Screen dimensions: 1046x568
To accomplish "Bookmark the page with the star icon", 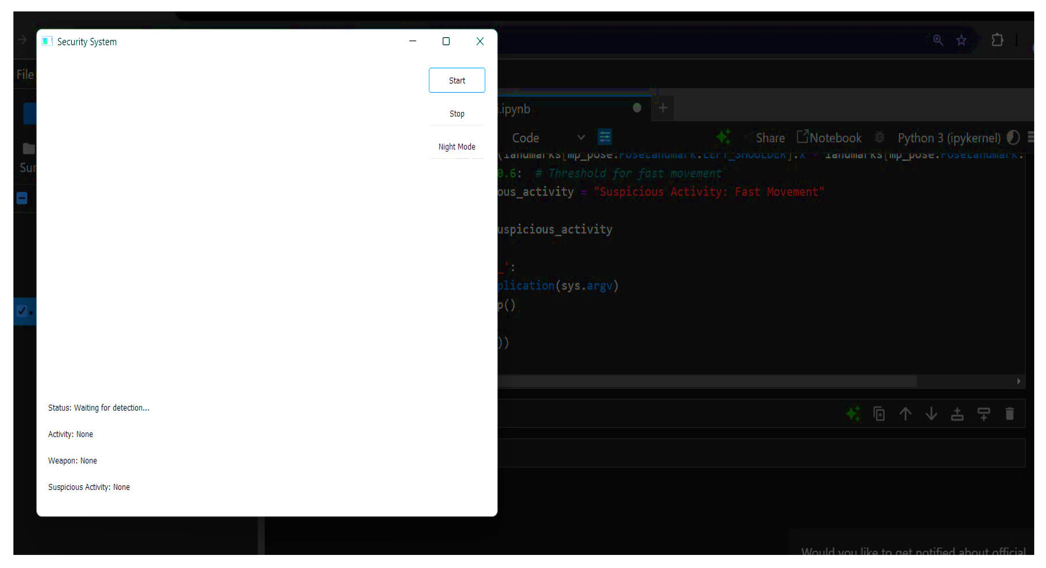I will pos(961,40).
